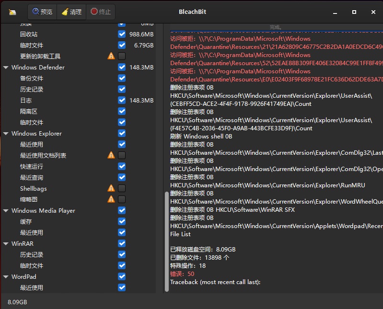
Task: Toggle the Windows Defender group checkbox
Action: click(122, 67)
